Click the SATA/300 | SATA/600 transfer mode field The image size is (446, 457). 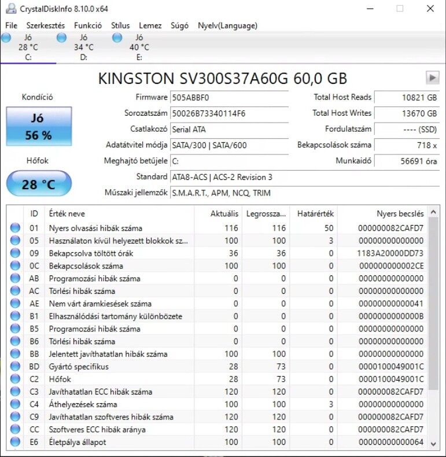[x=229, y=145]
